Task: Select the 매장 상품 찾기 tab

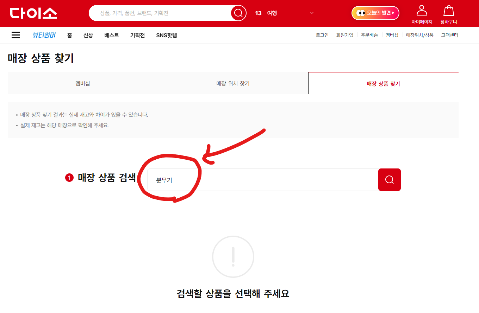Action: (x=383, y=83)
